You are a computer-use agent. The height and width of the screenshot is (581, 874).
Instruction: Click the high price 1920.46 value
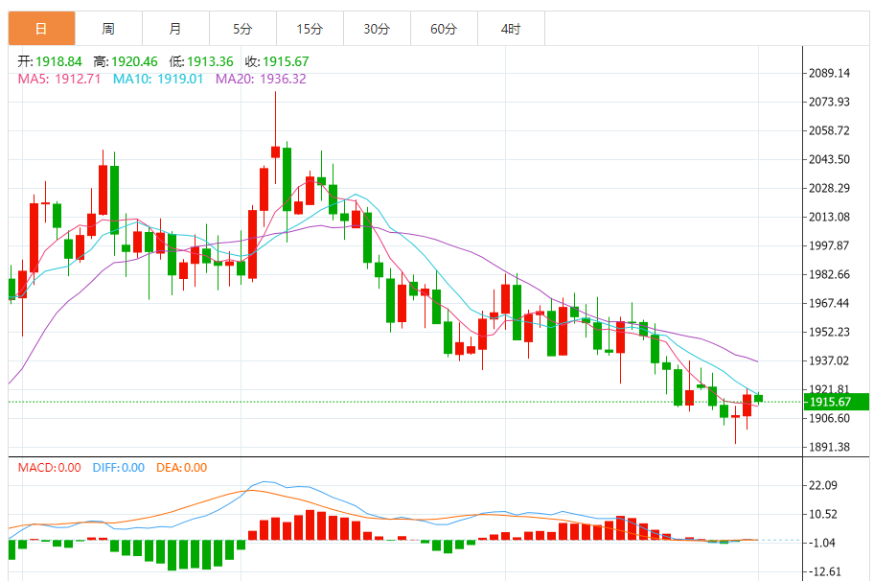pyautogui.click(x=134, y=61)
